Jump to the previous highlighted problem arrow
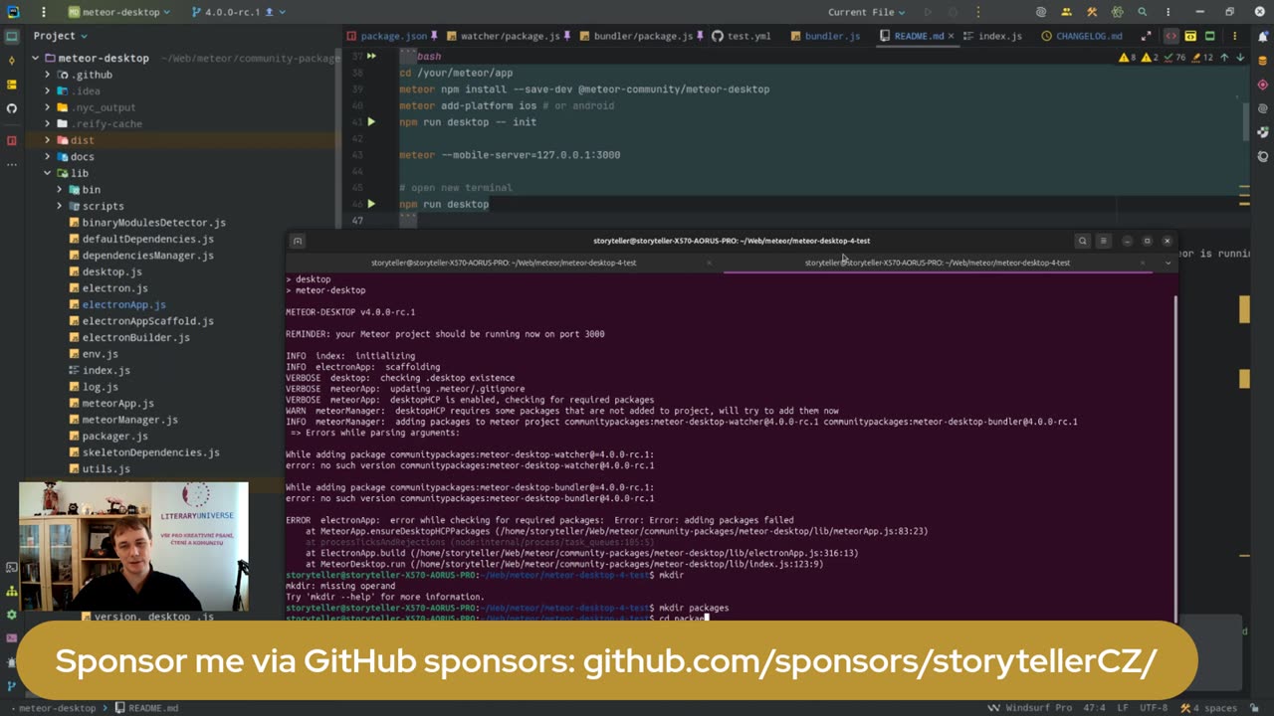The width and height of the screenshot is (1274, 716). (1224, 58)
